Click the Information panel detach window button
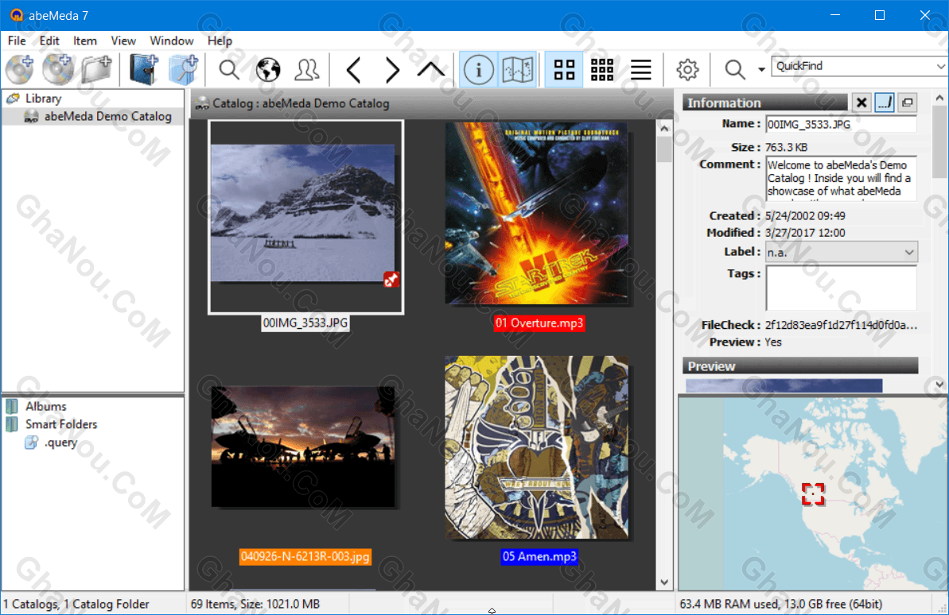The image size is (949, 615). click(x=908, y=102)
